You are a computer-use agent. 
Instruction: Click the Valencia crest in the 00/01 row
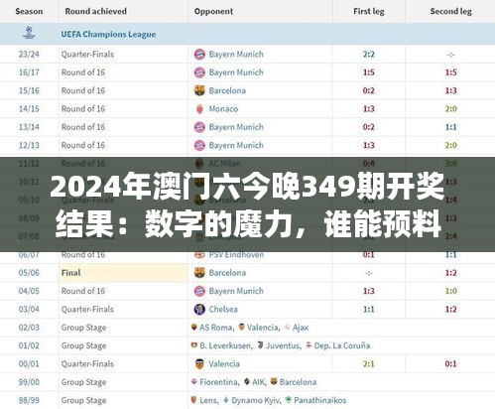pyautogui.click(x=199, y=363)
